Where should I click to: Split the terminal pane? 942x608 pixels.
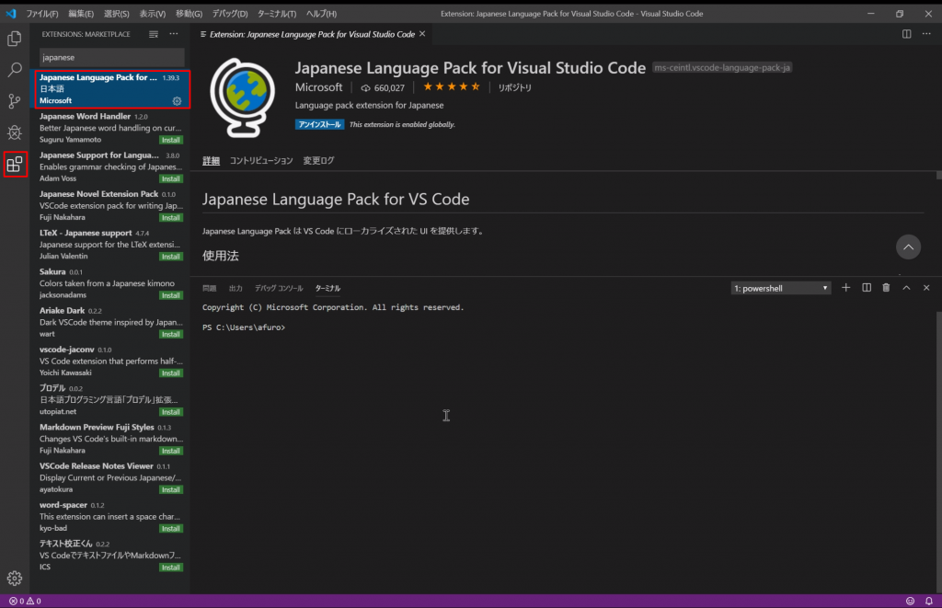click(x=867, y=288)
